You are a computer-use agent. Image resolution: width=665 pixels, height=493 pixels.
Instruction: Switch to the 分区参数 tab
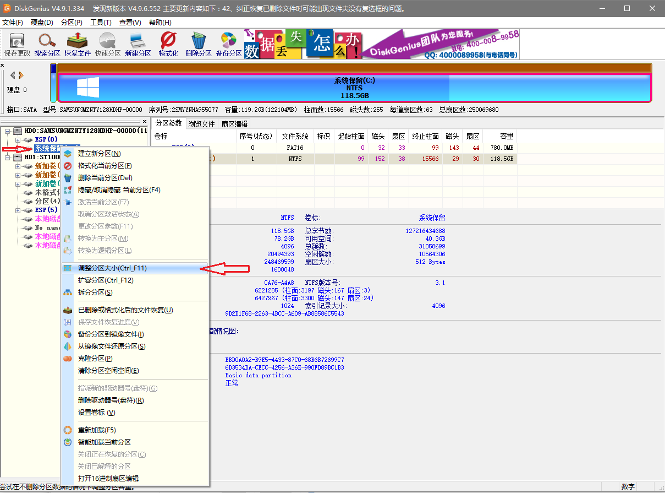168,123
